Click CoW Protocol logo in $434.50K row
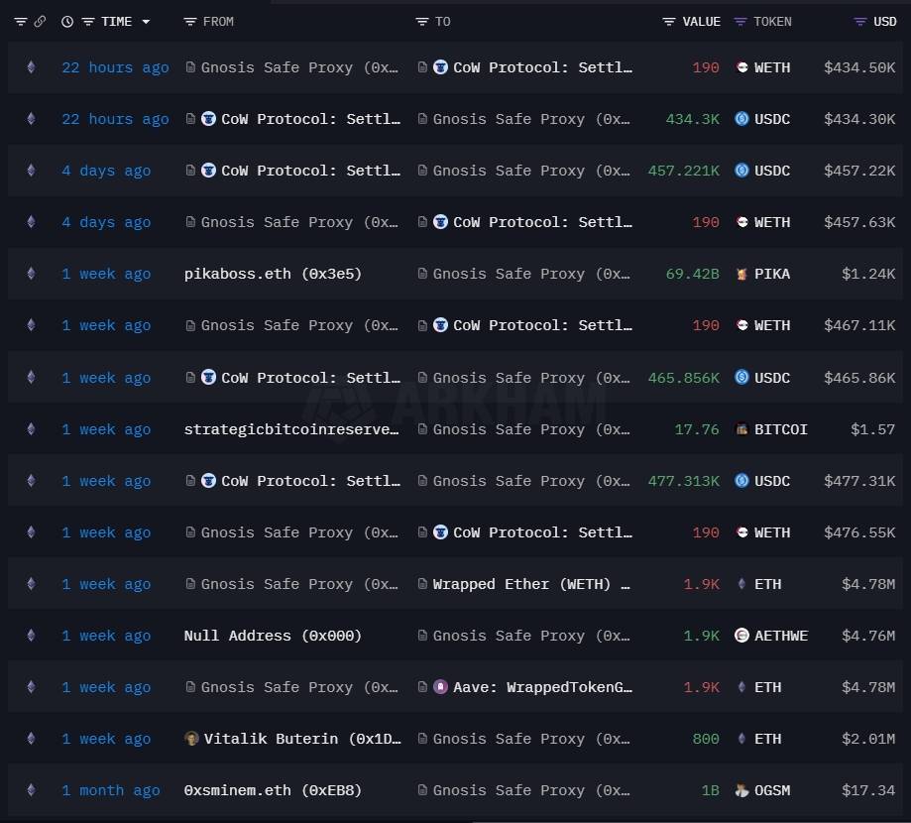 point(440,67)
